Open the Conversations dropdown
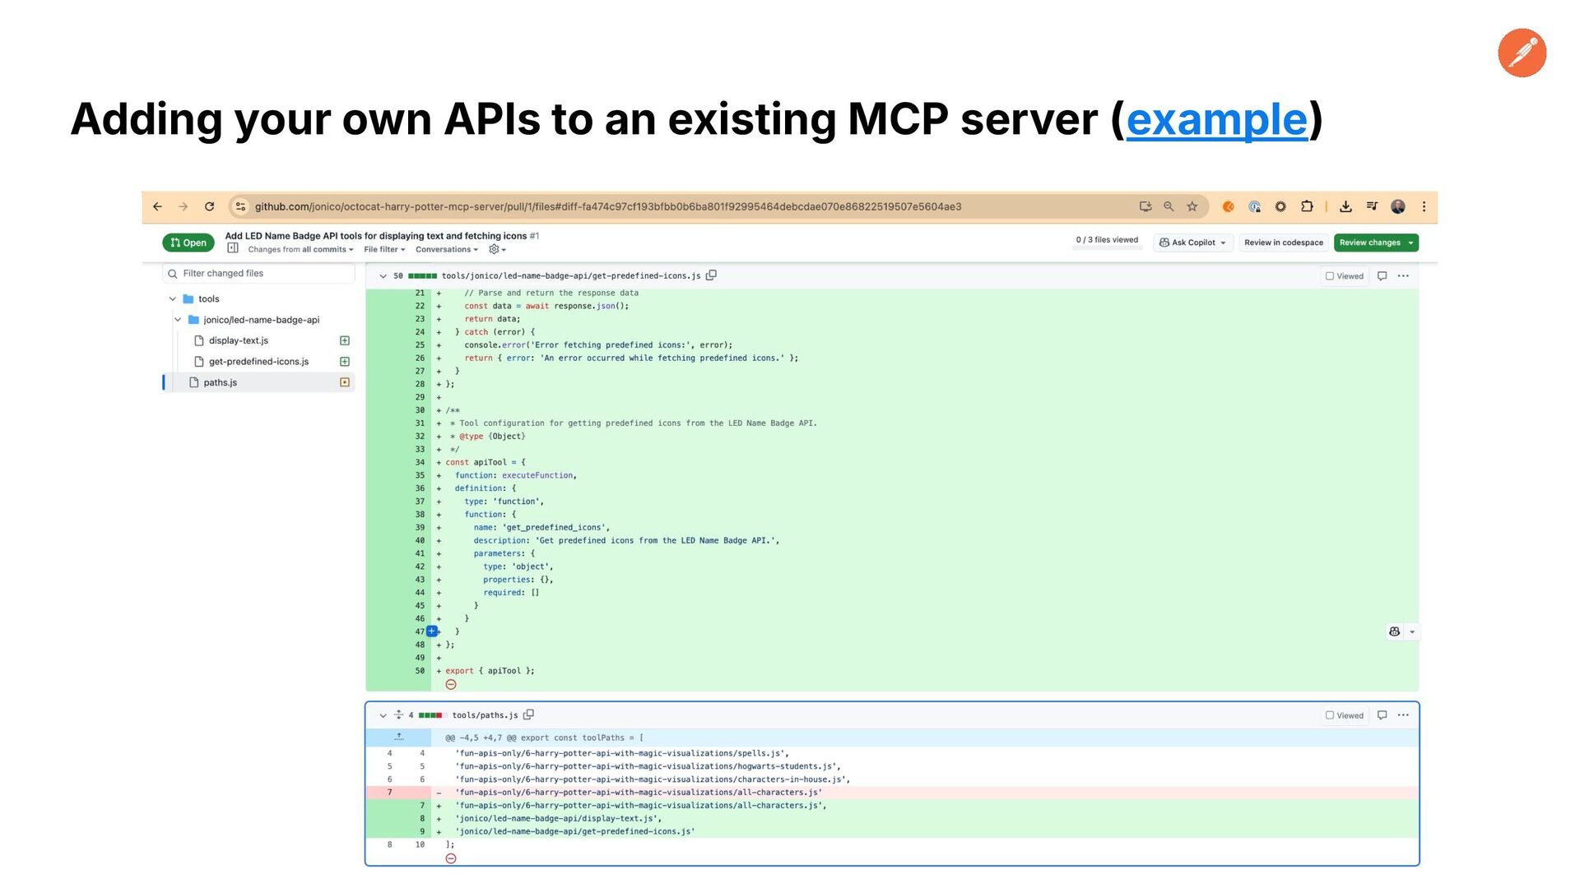The image size is (1580, 888). coord(447,249)
